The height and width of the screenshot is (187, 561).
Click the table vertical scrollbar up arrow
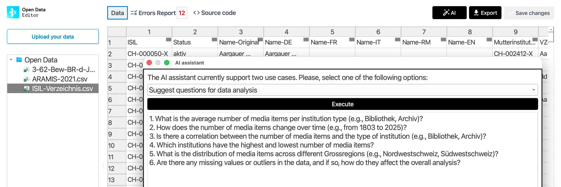pos(551,29)
